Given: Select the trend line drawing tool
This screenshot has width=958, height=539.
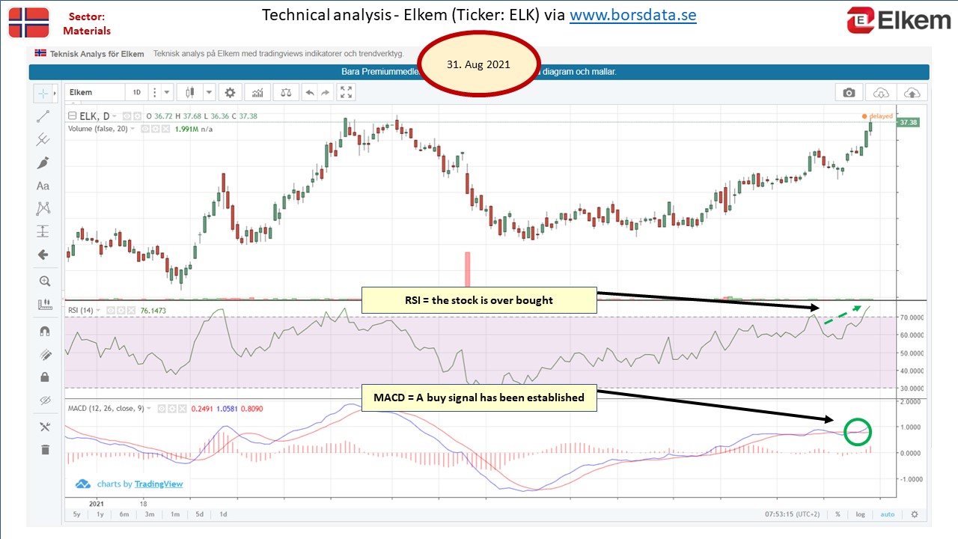Looking at the screenshot, I should tap(43, 116).
